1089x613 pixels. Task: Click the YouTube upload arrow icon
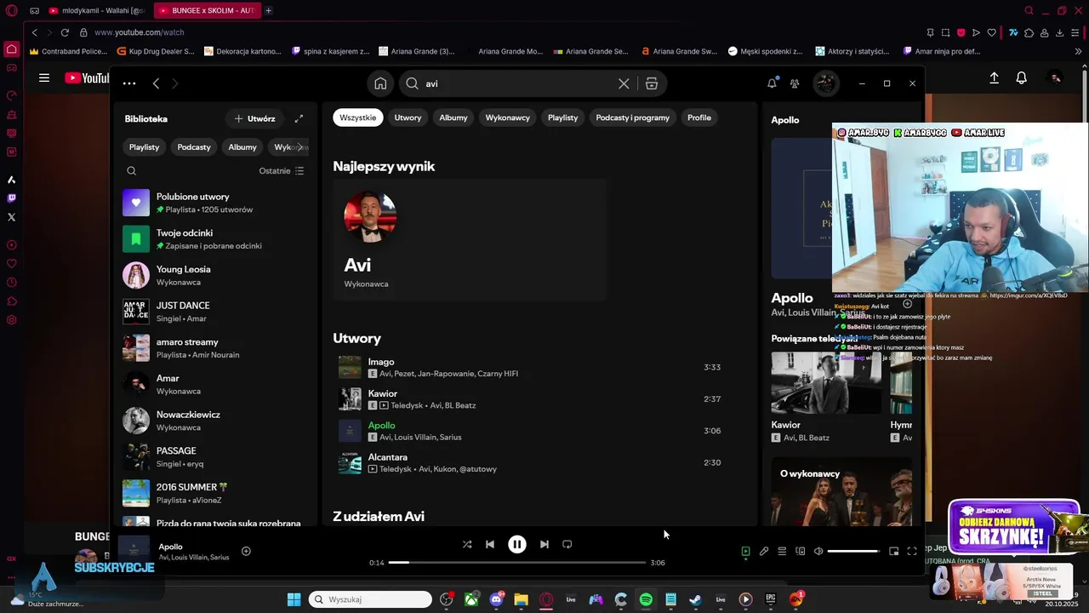tap(994, 77)
